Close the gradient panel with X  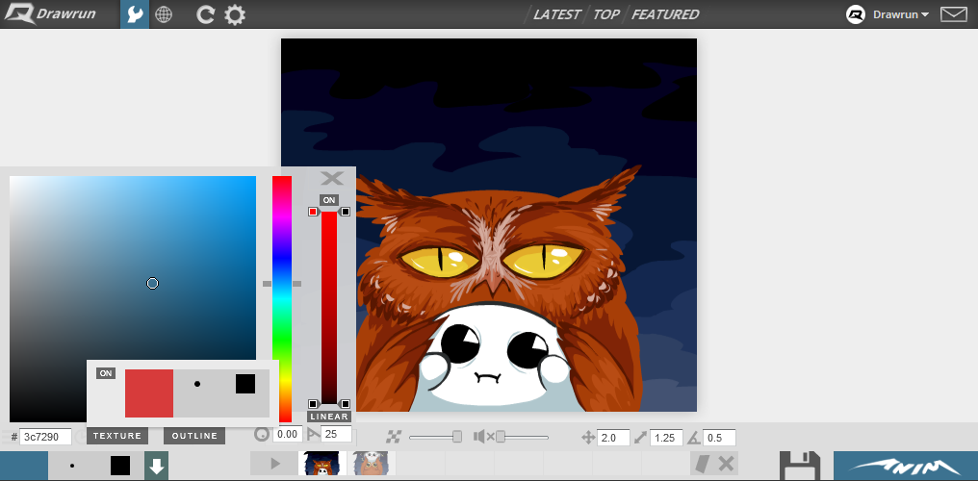coord(332,179)
